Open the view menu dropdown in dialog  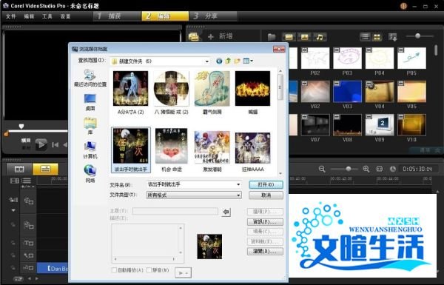(248, 61)
